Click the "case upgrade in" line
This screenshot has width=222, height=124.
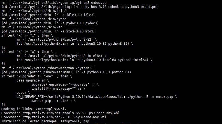tap(33, 80)
